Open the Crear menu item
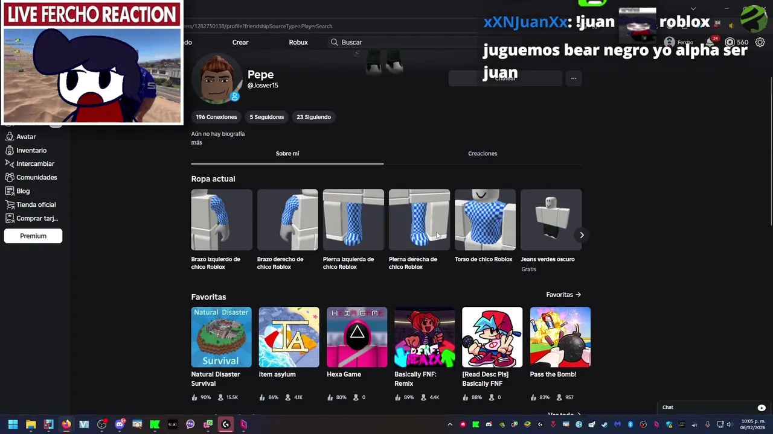This screenshot has width=773, height=434. click(240, 42)
